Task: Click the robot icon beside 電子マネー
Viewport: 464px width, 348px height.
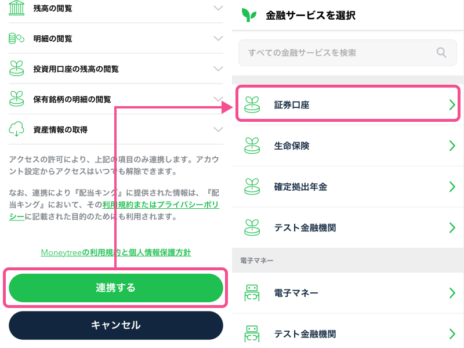Action: coord(252,293)
